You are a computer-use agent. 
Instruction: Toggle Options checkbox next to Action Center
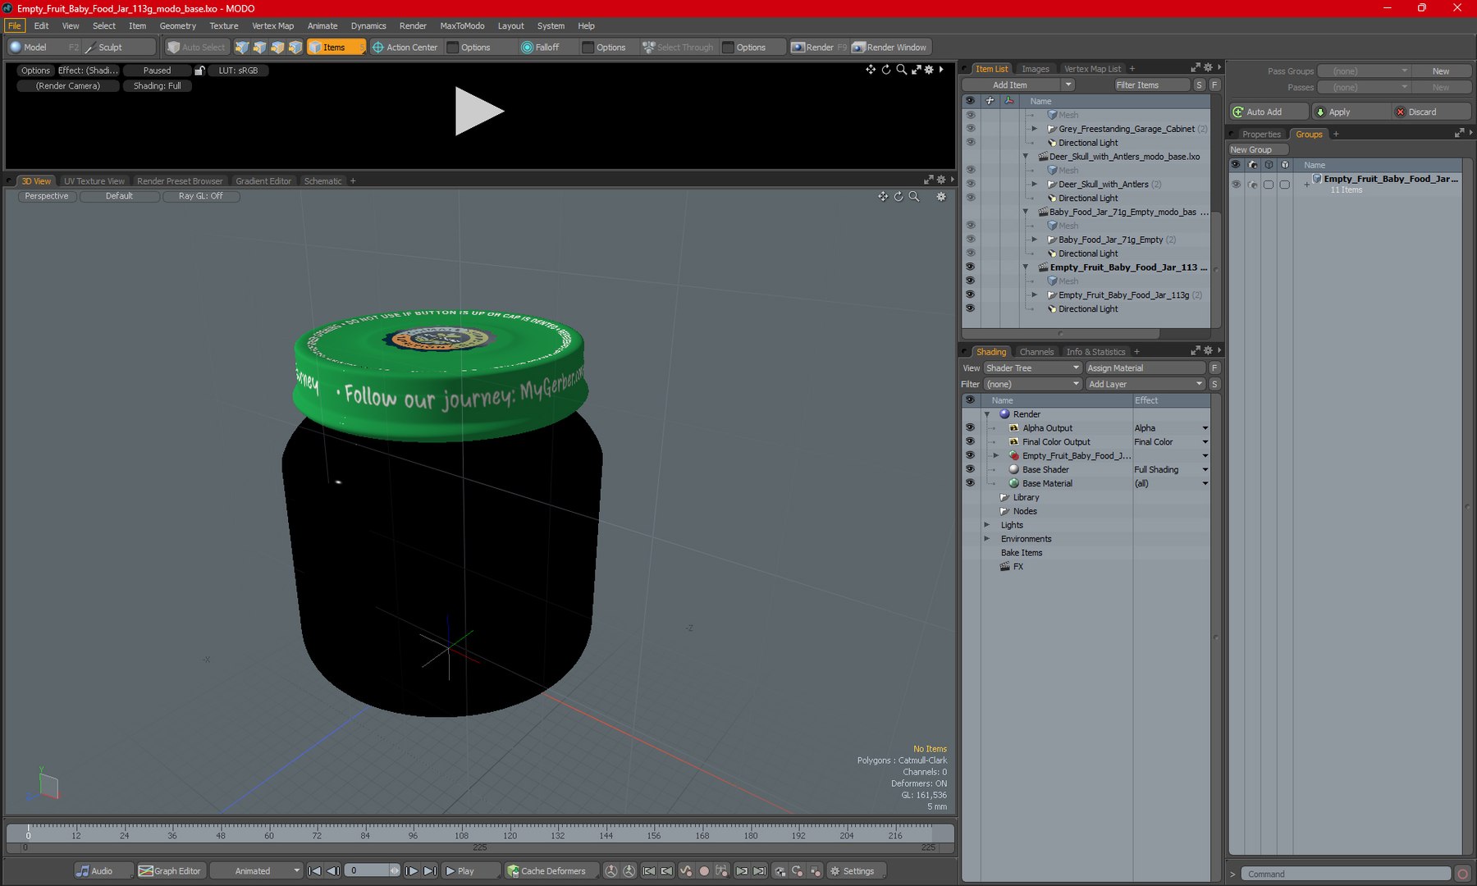453,48
